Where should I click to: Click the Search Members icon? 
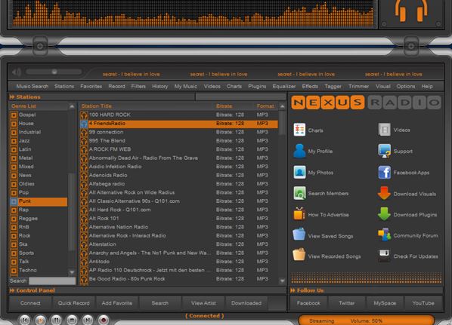point(299,193)
